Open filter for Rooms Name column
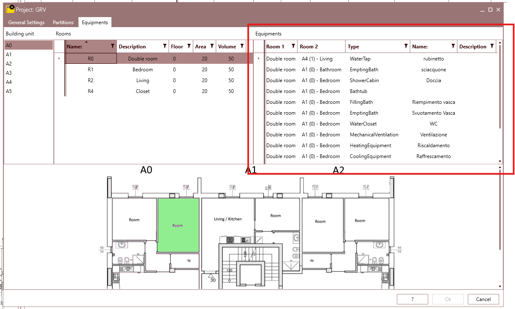This screenshot has width=515, height=309. coord(113,46)
